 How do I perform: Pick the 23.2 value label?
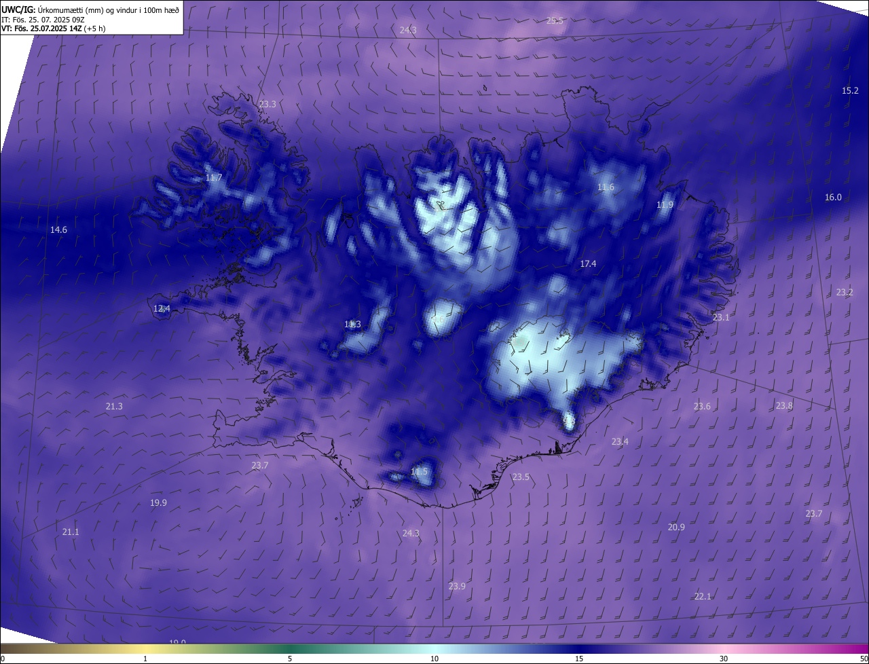coord(845,293)
